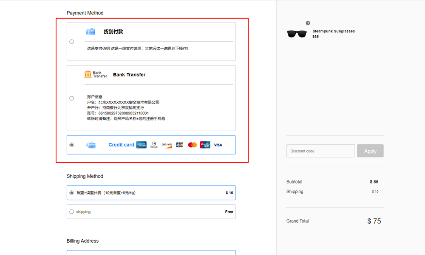Click the Mastercard logo
The width and height of the screenshot is (425, 255).
pyautogui.click(x=193, y=145)
